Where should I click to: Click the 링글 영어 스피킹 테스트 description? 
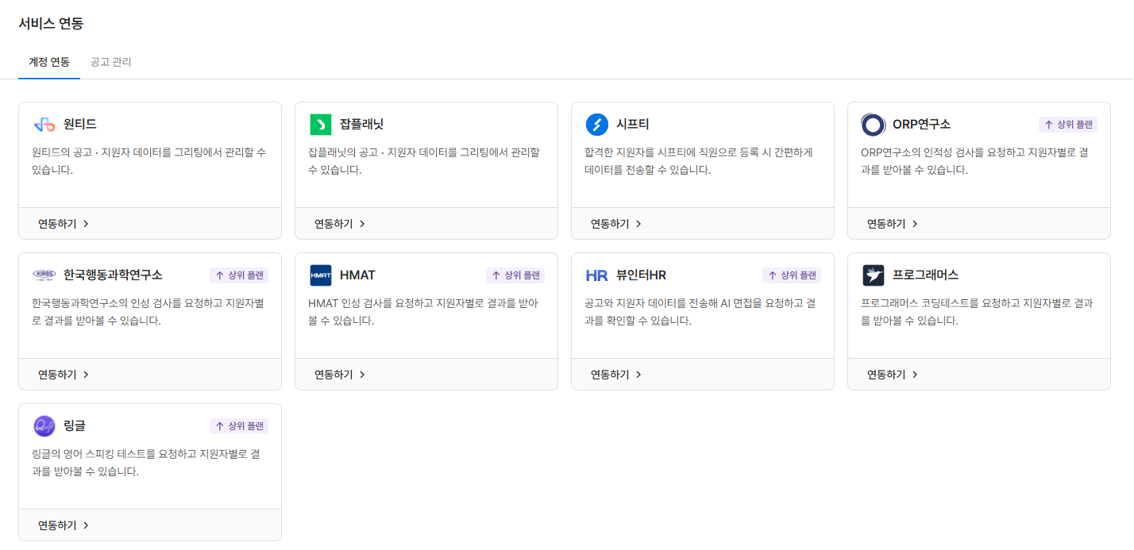146,463
